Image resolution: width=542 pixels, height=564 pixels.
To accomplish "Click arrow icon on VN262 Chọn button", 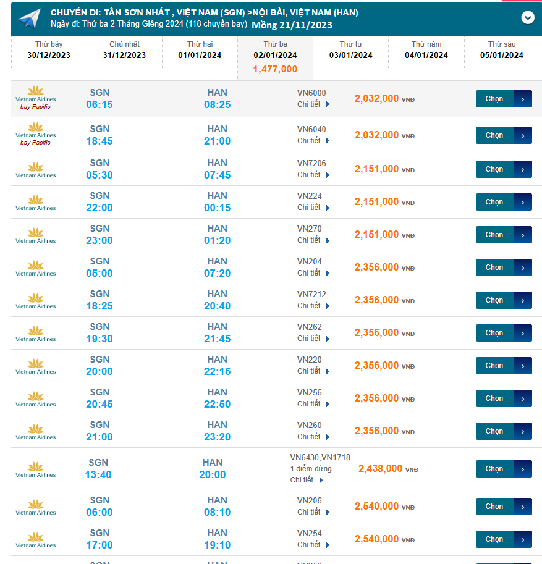I will click(523, 333).
